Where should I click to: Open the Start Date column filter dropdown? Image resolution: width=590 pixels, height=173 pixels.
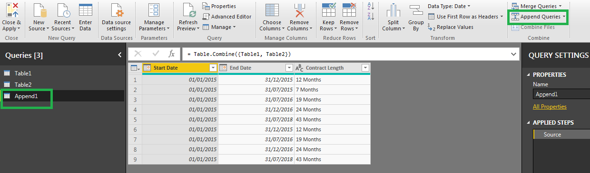tap(213, 68)
